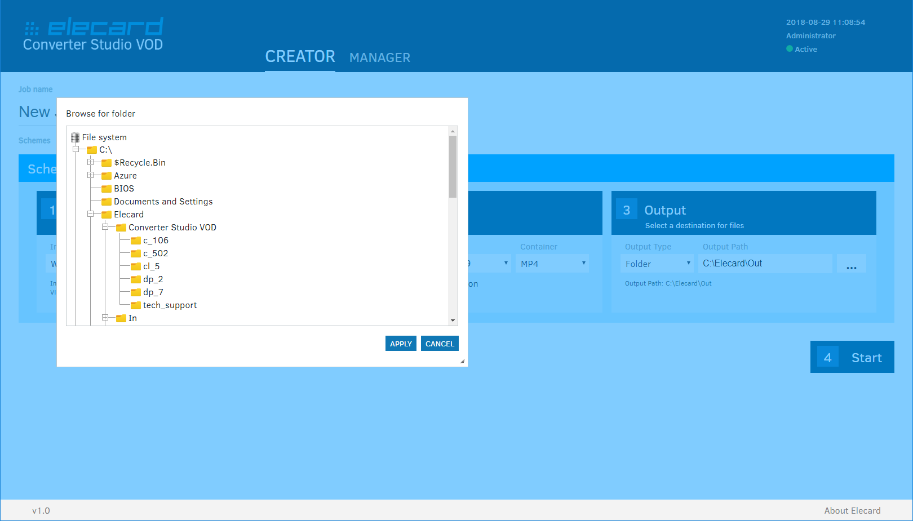This screenshot has height=521, width=913.
Task: Open the Output Path ellipsis browse button
Action: (852, 263)
